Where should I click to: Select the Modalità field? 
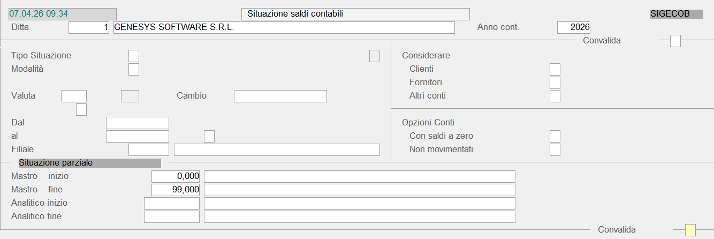[134, 69]
